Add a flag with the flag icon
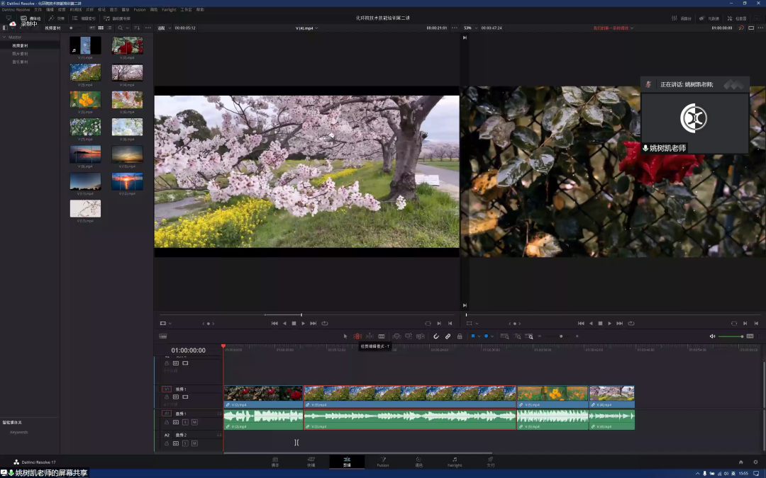Viewport: 766px width, 478px height. pyautogui.click(x=473, y=336)
